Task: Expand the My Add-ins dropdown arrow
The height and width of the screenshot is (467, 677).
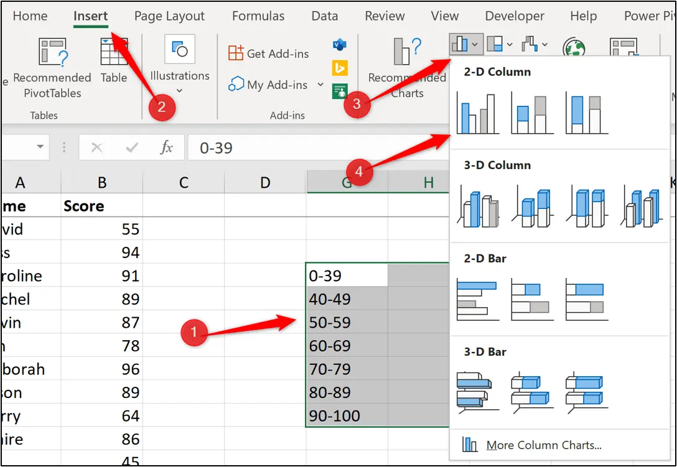Action: point(320,85)
